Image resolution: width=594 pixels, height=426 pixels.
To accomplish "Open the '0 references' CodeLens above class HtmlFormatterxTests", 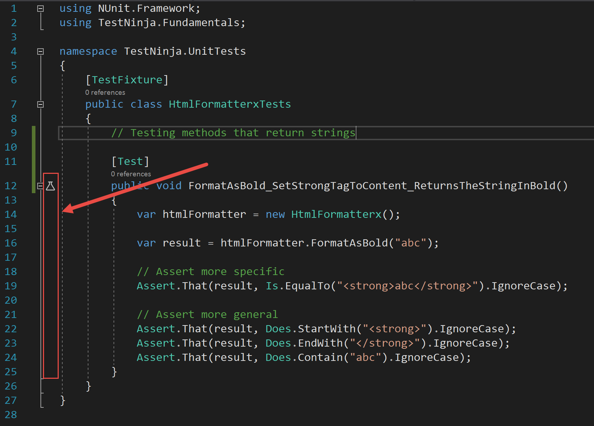I will 105,93.
